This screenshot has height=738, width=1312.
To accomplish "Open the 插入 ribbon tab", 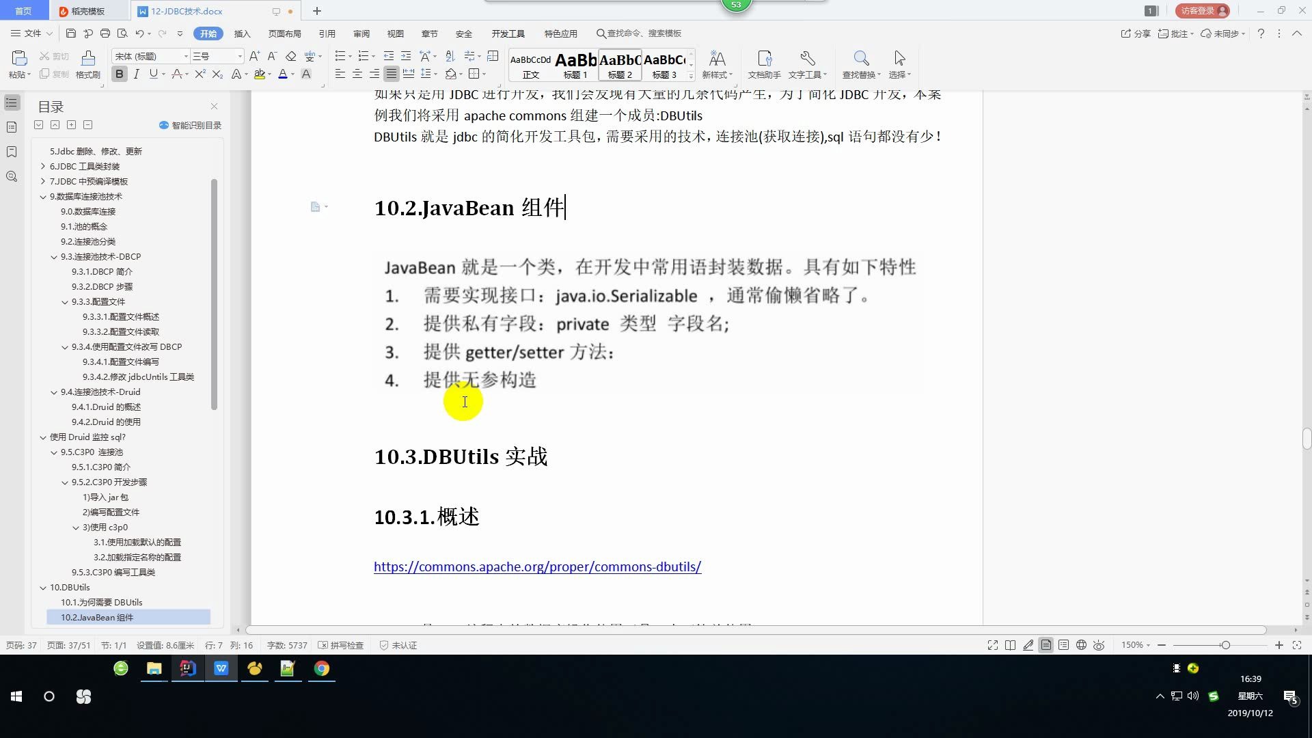I will (243, 33).
